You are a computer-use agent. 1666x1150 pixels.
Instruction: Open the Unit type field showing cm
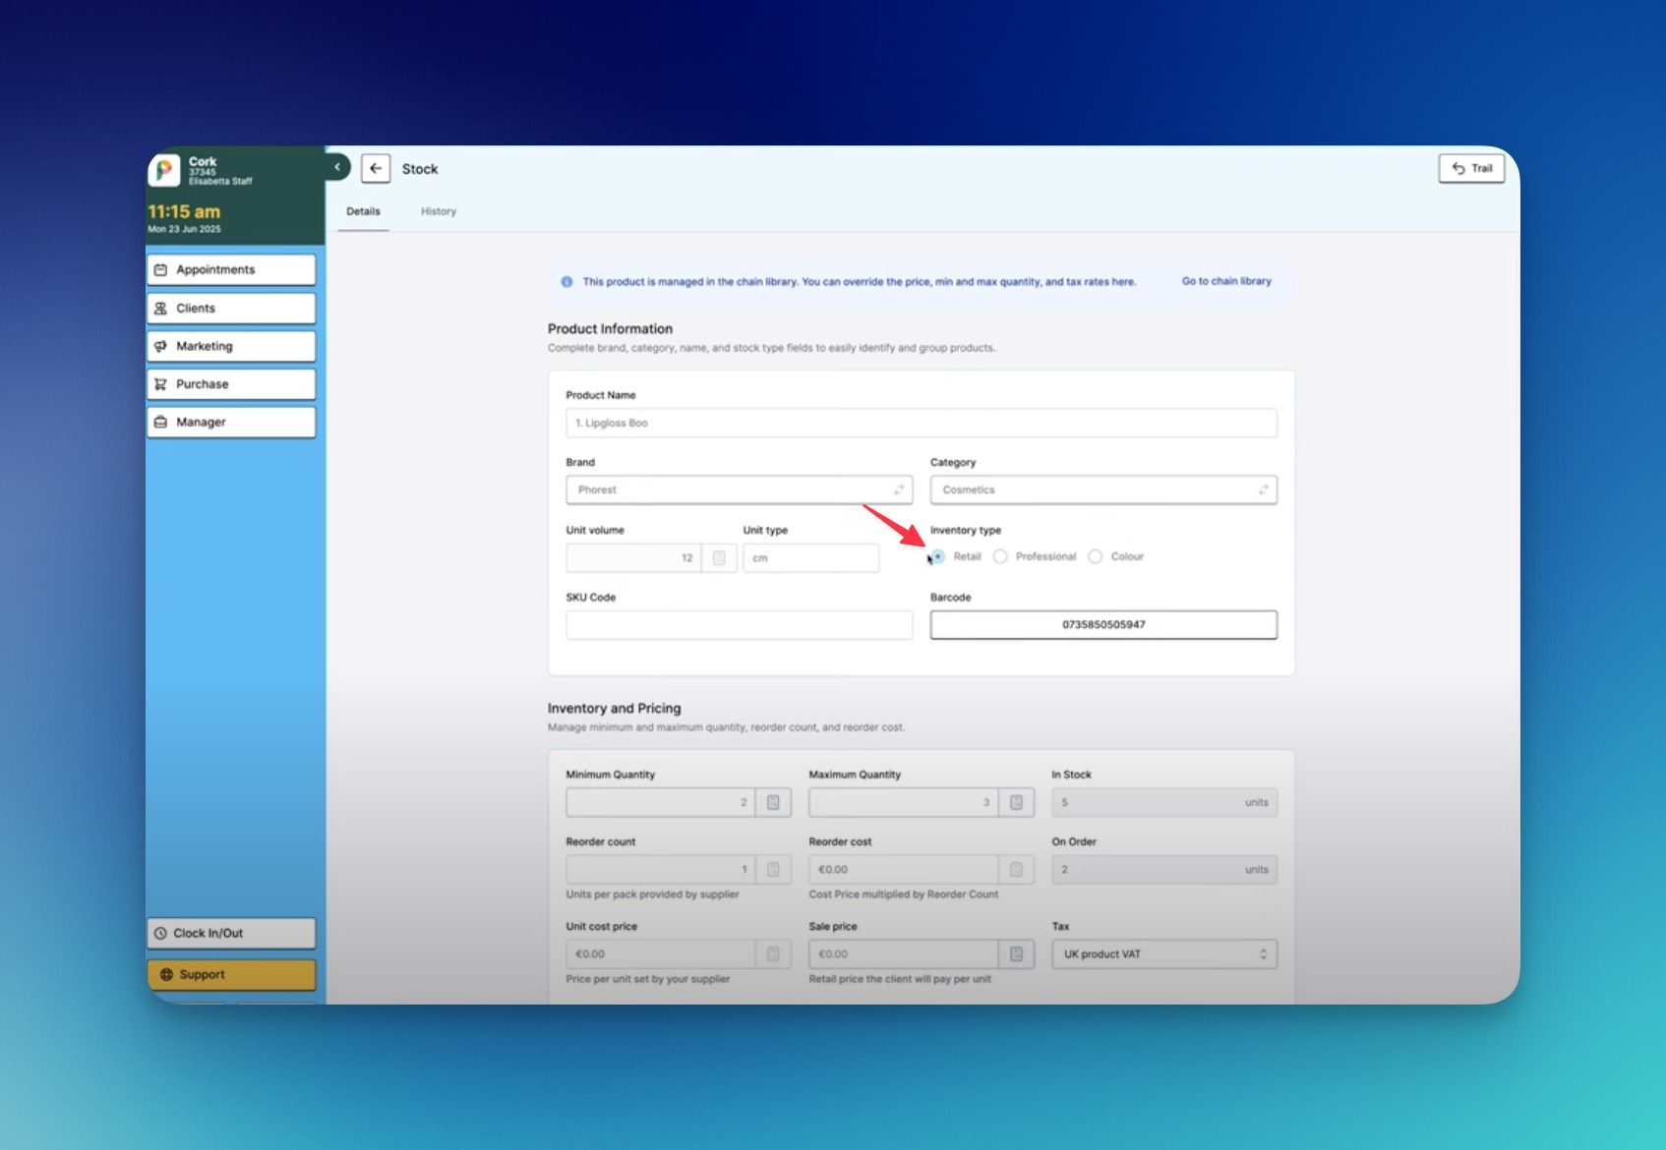[811, 558]
